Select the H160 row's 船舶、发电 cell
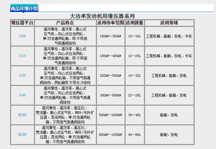Viewport: 216px width, 149px height. (169, 115)
